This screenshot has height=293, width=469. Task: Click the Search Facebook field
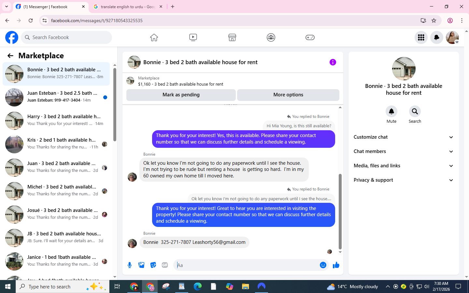pos(66,37)
